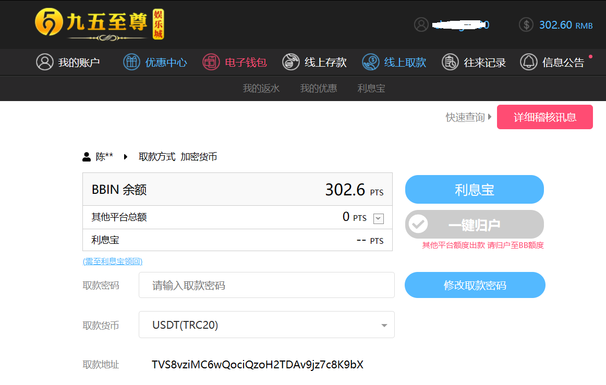
Task: Switch to 我的返水 sub-tab
Action: click(x=261, y=88)
